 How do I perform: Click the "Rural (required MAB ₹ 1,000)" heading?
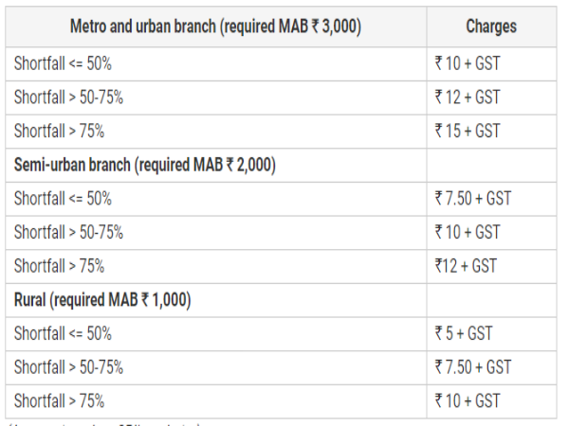(x=102, y=300)
